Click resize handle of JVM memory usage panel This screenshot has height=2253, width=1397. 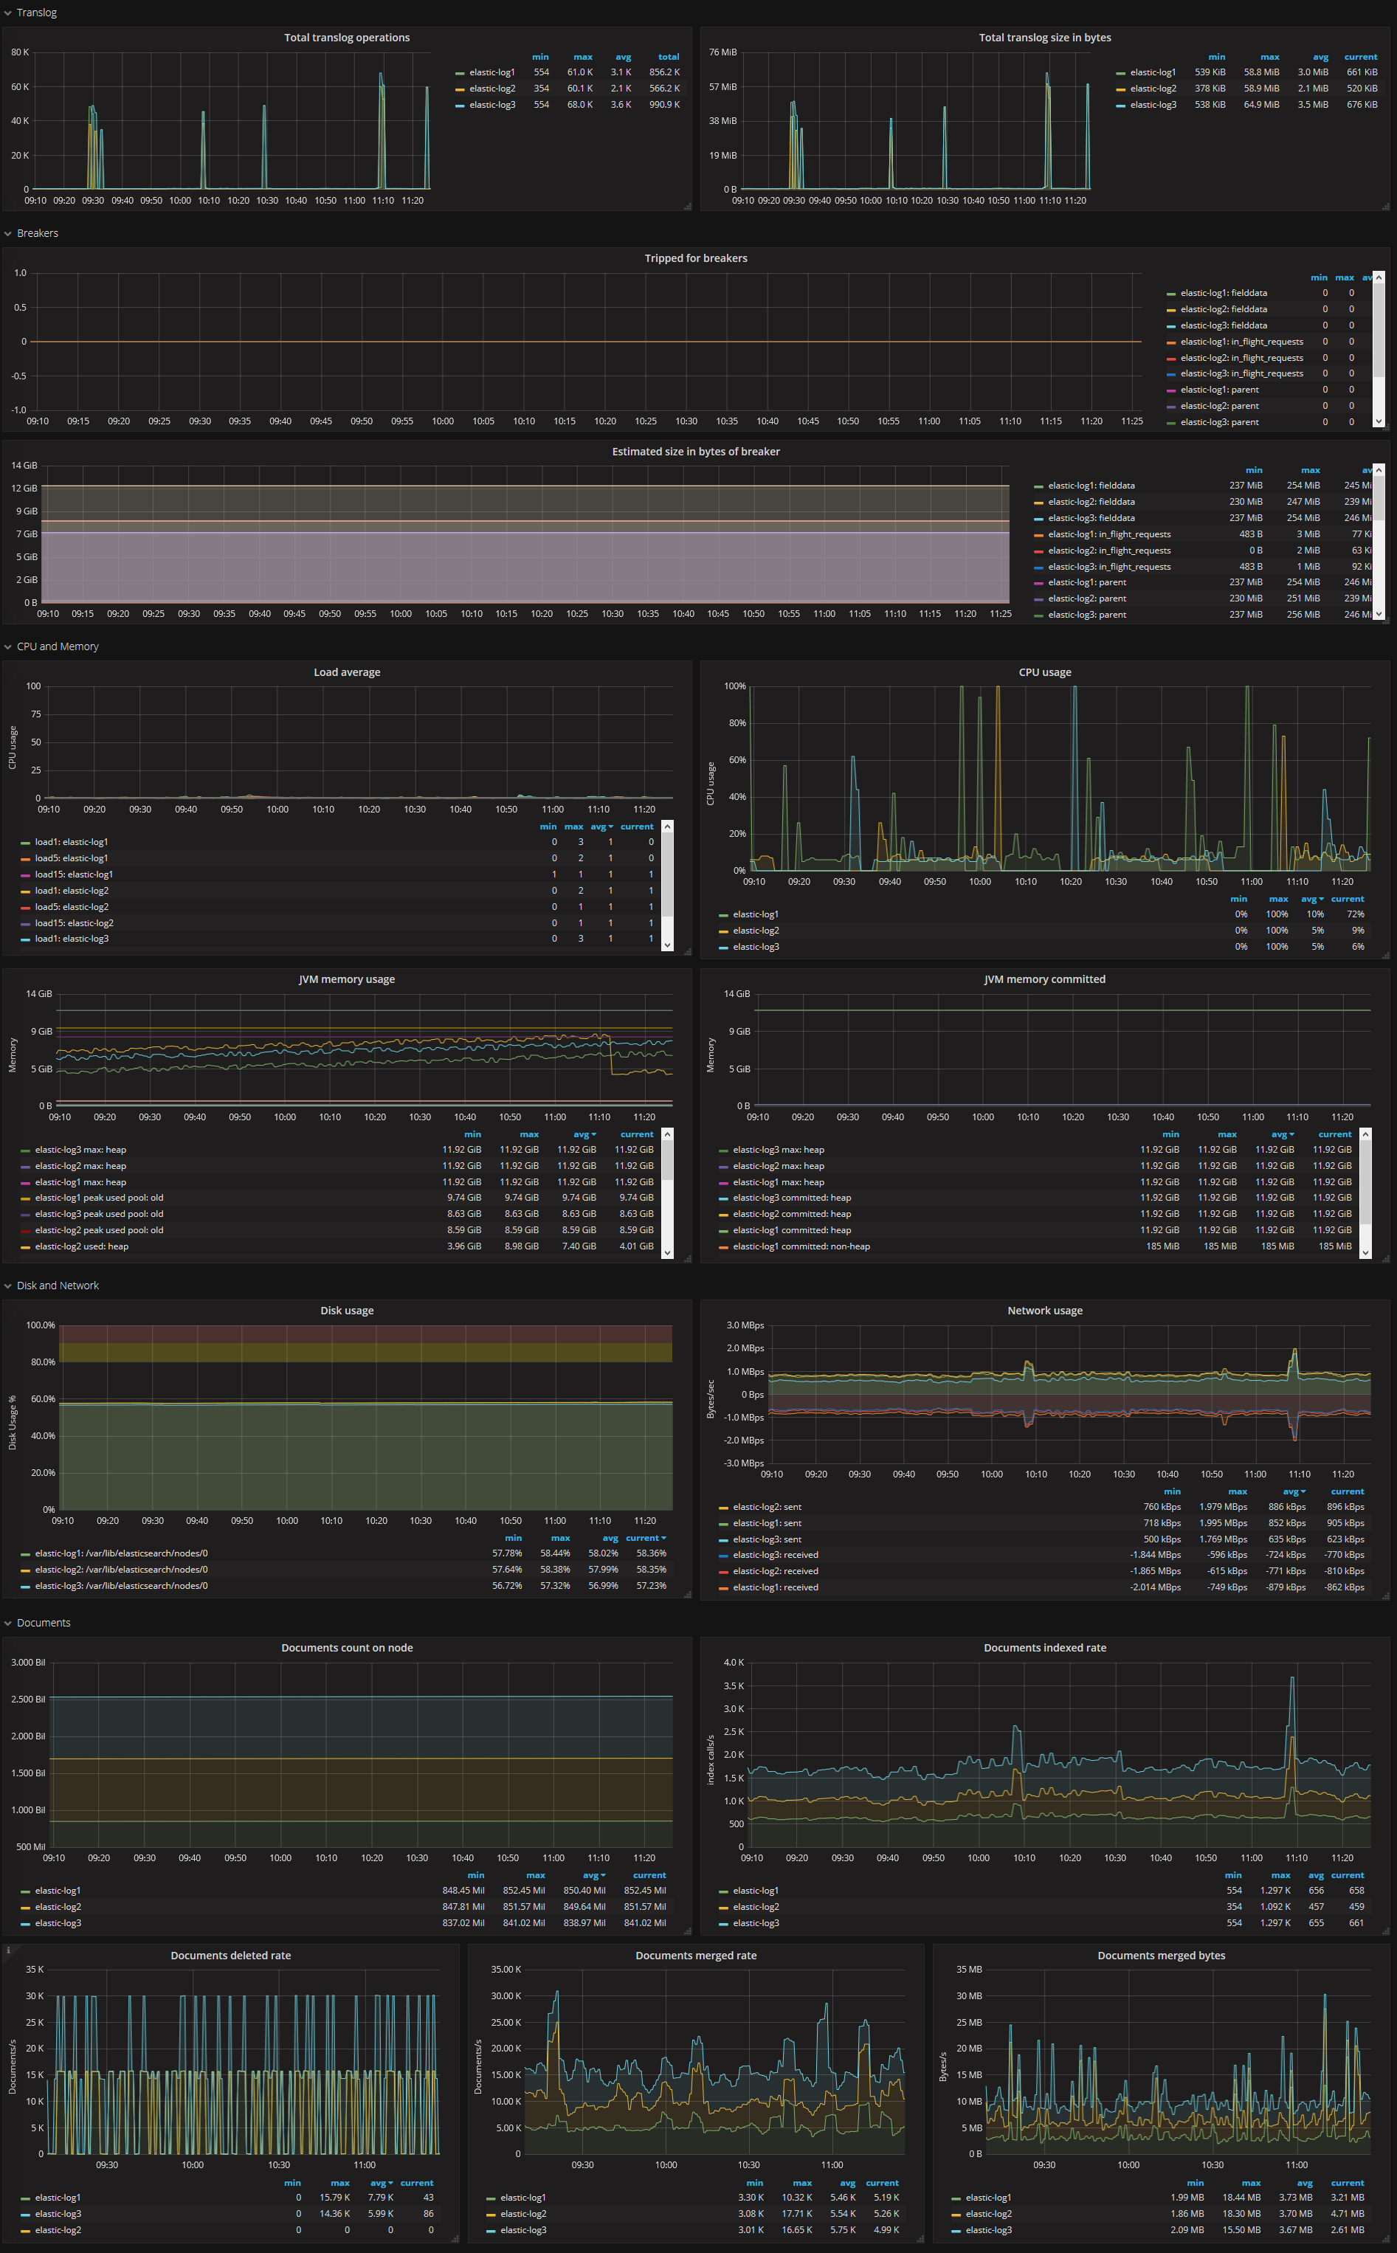pyautogui.click(x=687, y=1258)
